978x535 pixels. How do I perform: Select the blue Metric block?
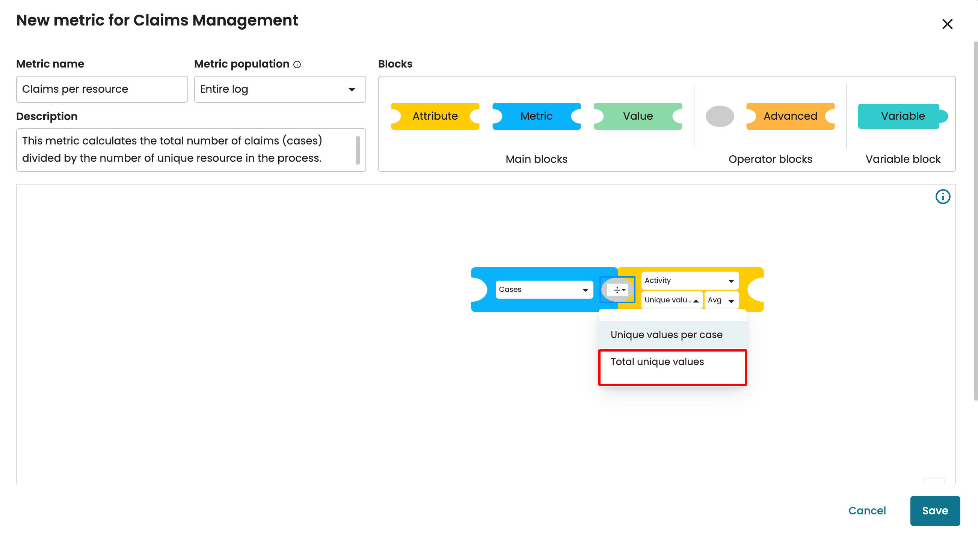pyautogui.click(x=536, y=116)
